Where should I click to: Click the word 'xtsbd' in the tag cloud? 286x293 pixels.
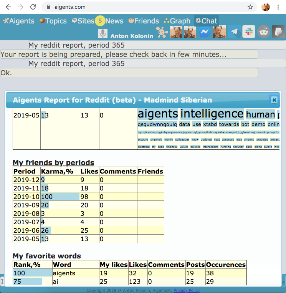click(x=210, y=124)
